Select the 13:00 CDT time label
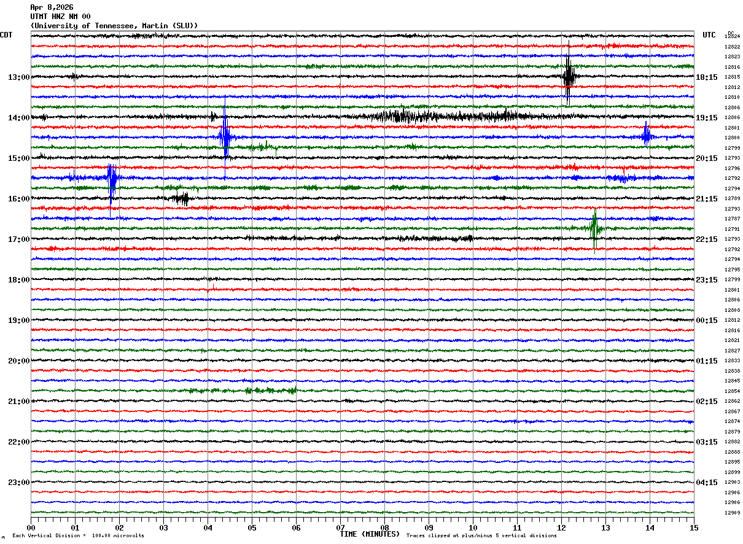Screen dimensions: 743x544 (x=18, y=77)
